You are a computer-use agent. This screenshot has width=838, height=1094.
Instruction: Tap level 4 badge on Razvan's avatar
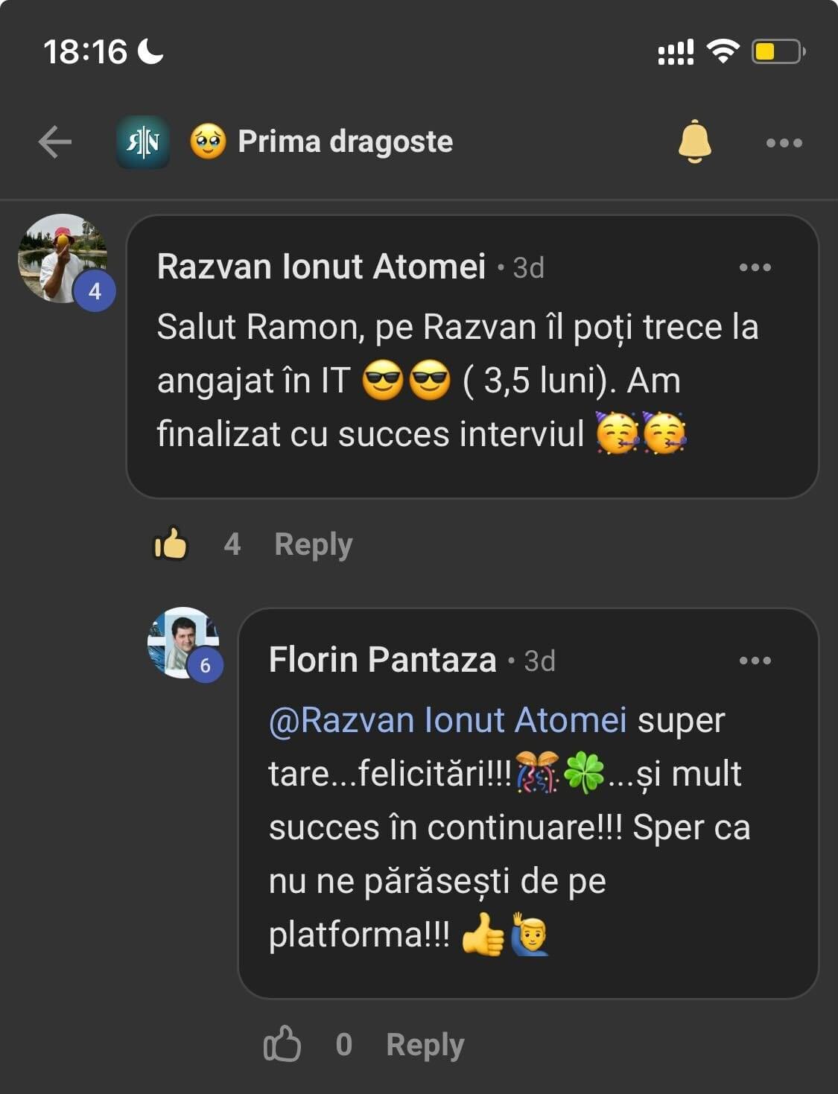coord(95,291)
